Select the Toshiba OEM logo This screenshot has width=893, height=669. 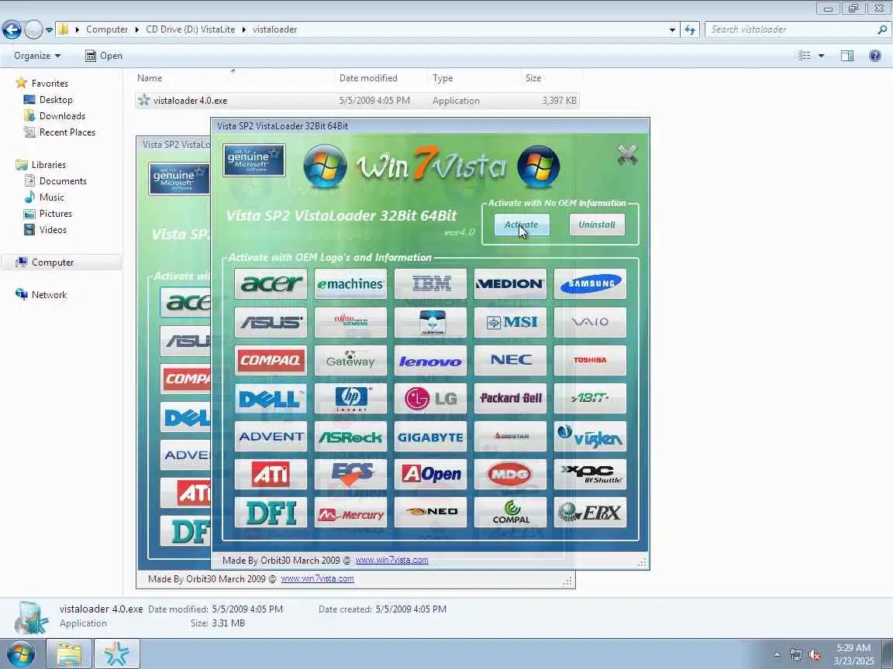590,360
